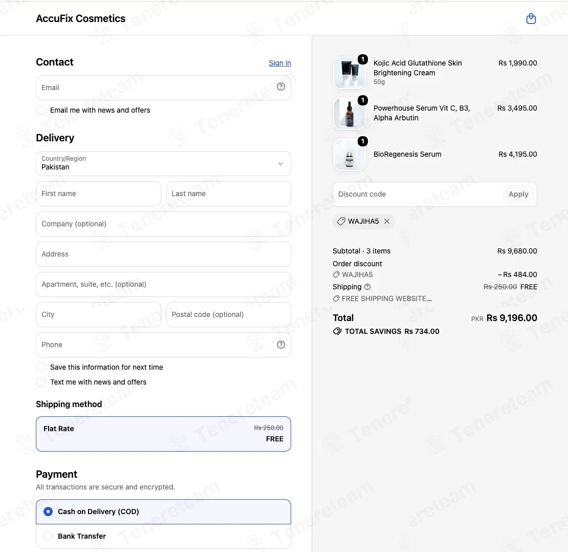Click the Company (optional) field
The width and height of the screenshot is (568, 552).
click(163, 224)
